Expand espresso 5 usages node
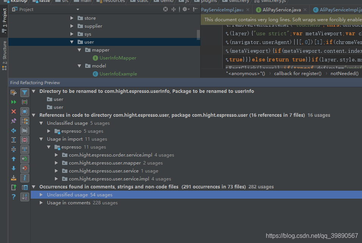362x243 pixels. [49, 131]
